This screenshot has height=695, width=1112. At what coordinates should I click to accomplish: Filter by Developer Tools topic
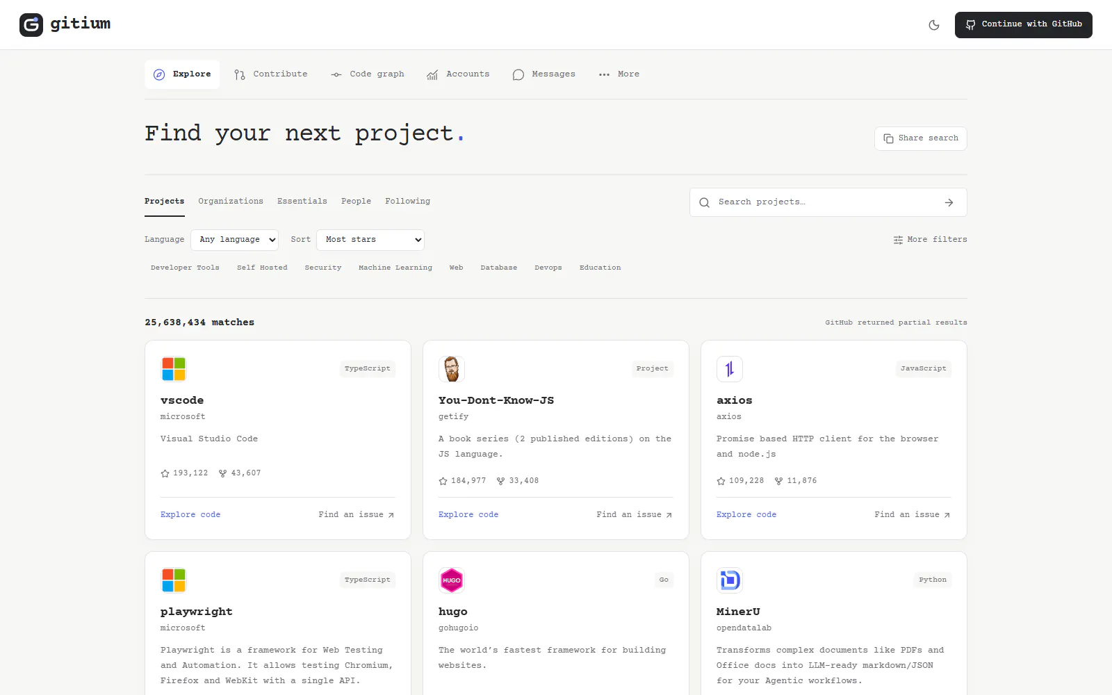pyautogui.click(x=185, y=268)
